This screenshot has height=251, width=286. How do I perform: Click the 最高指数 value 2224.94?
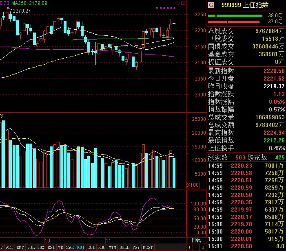pyautogui.click(x=274, y=133)
